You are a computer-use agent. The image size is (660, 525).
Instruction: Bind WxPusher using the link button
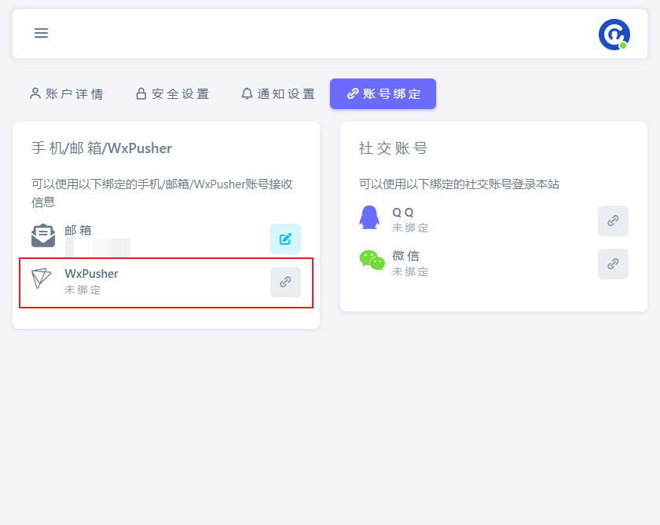coord(285,282)
